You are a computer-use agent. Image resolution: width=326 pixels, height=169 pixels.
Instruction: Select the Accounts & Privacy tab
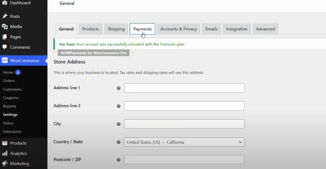click(x=178, y=29)
